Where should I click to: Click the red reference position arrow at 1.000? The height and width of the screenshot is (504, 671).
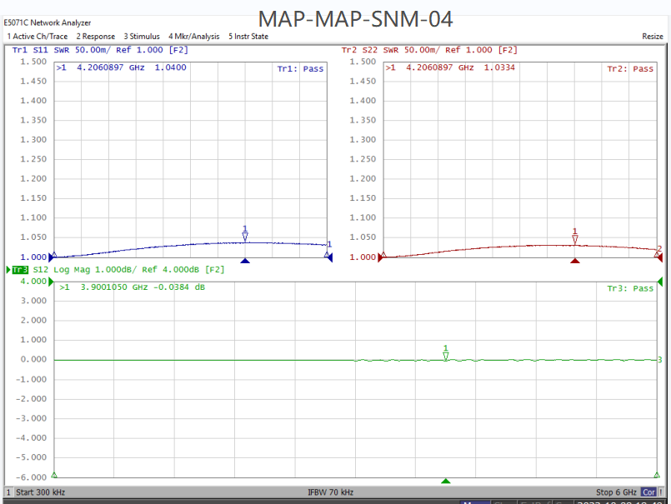[x=380, y=257]
